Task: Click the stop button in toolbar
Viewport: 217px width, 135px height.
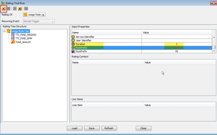Action: 9,9
